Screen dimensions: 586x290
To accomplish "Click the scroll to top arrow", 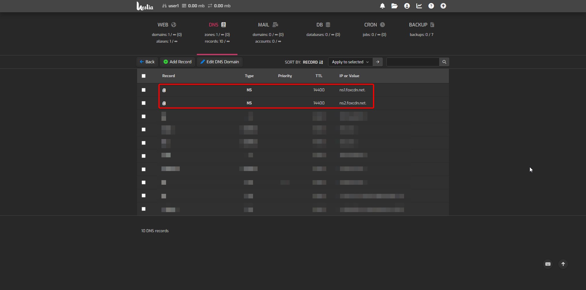I will coord(563,264).
